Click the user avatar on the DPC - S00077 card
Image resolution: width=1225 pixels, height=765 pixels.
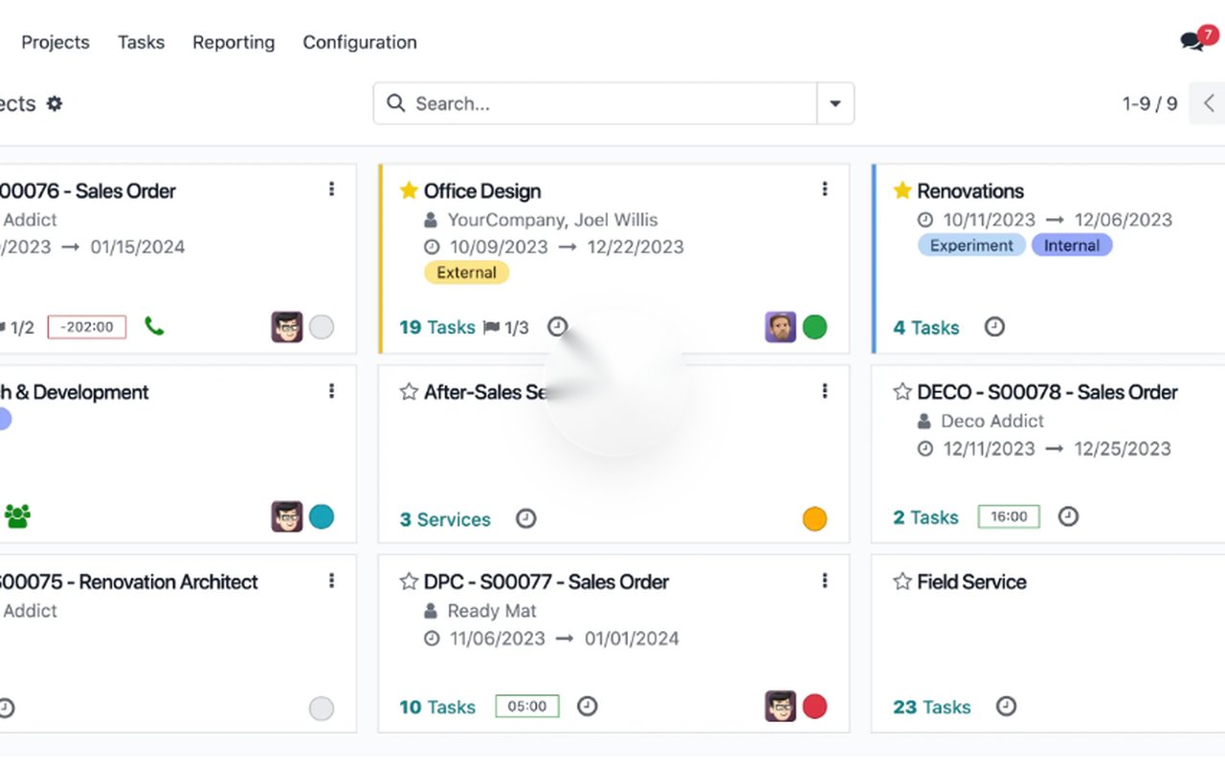[x=780, y=707]
